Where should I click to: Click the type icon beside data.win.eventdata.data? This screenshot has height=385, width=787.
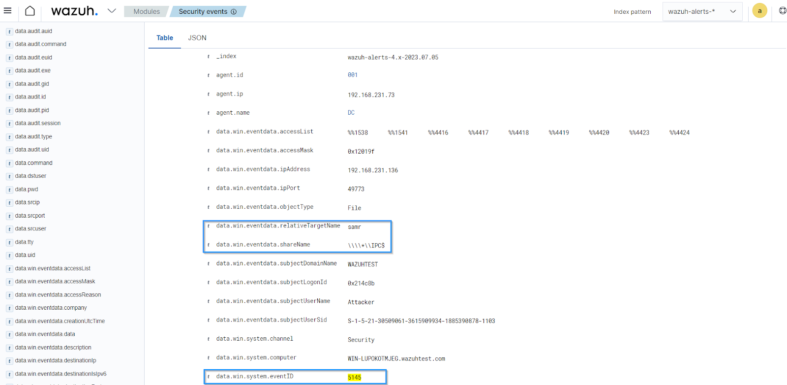(9, 335)
